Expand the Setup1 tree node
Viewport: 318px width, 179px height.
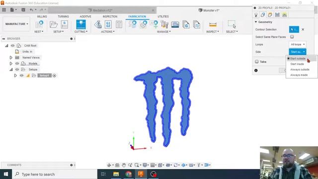click(15, 76)
